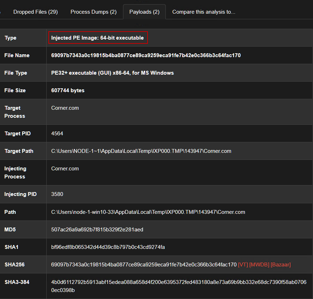Click the Target Path value with NODE-1~1
This screenshot has height=299, width=313.
pos(141,151)
